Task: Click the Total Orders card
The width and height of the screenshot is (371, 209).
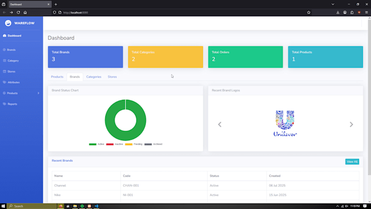Action: point(246,57)
